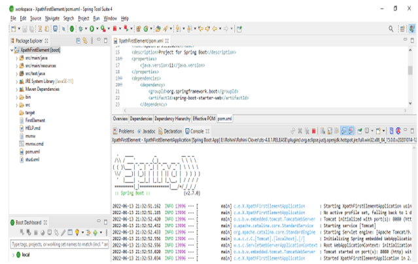Expand the src/main/java folder
The width and height of the screenshot is (418, 264).
tap(16, 58)
